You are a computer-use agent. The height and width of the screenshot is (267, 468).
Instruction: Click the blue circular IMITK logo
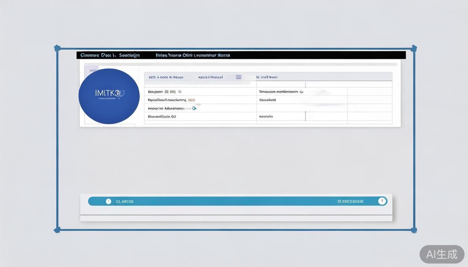click(x=109, y=96)
